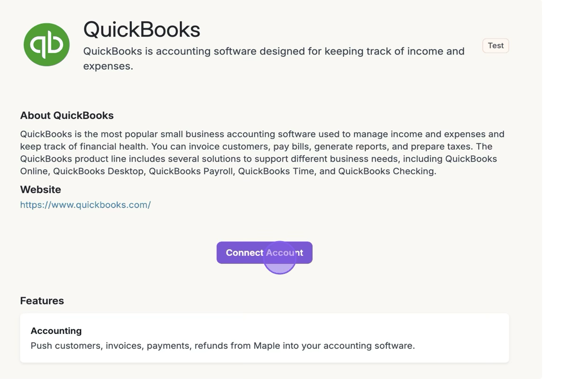Click the Accounting feature title
This screenshot has height=379, width=569.
(x=56, y=331)
